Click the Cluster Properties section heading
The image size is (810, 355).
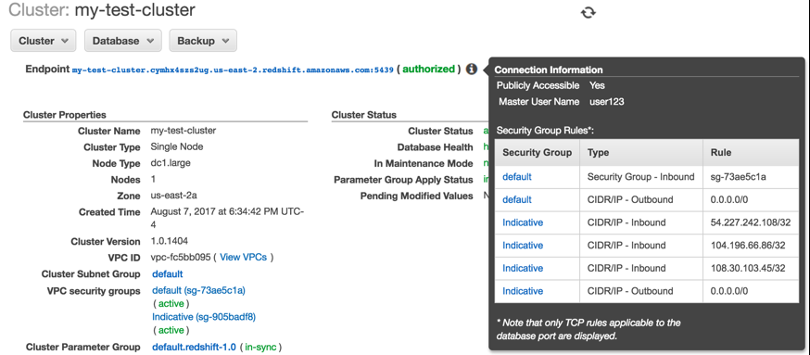65,115
